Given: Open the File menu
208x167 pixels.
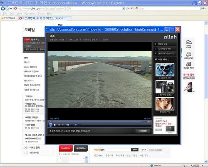Looking at the screenshot, I should [x=5, y=13].
